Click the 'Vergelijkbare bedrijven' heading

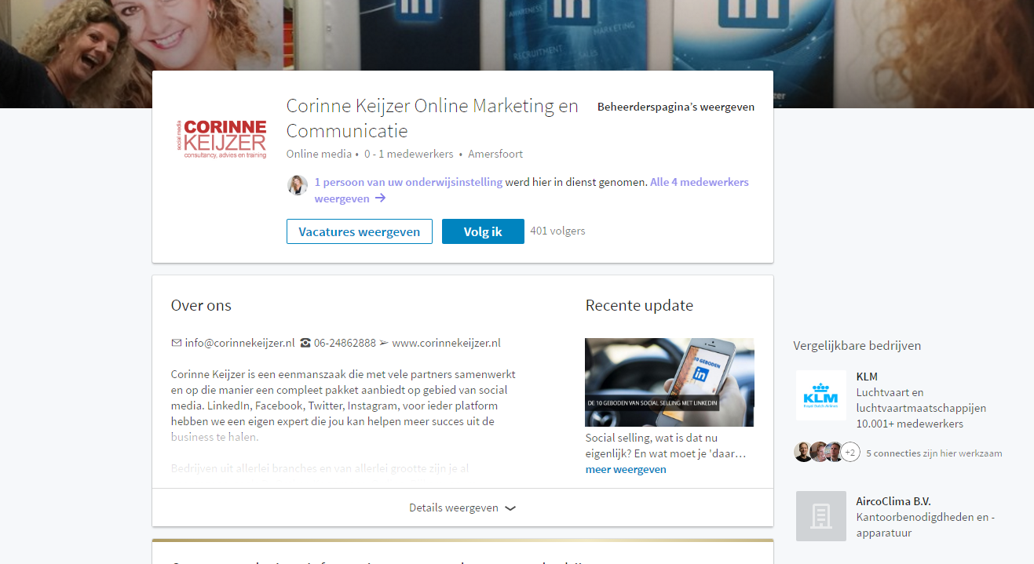pos(857,345)
